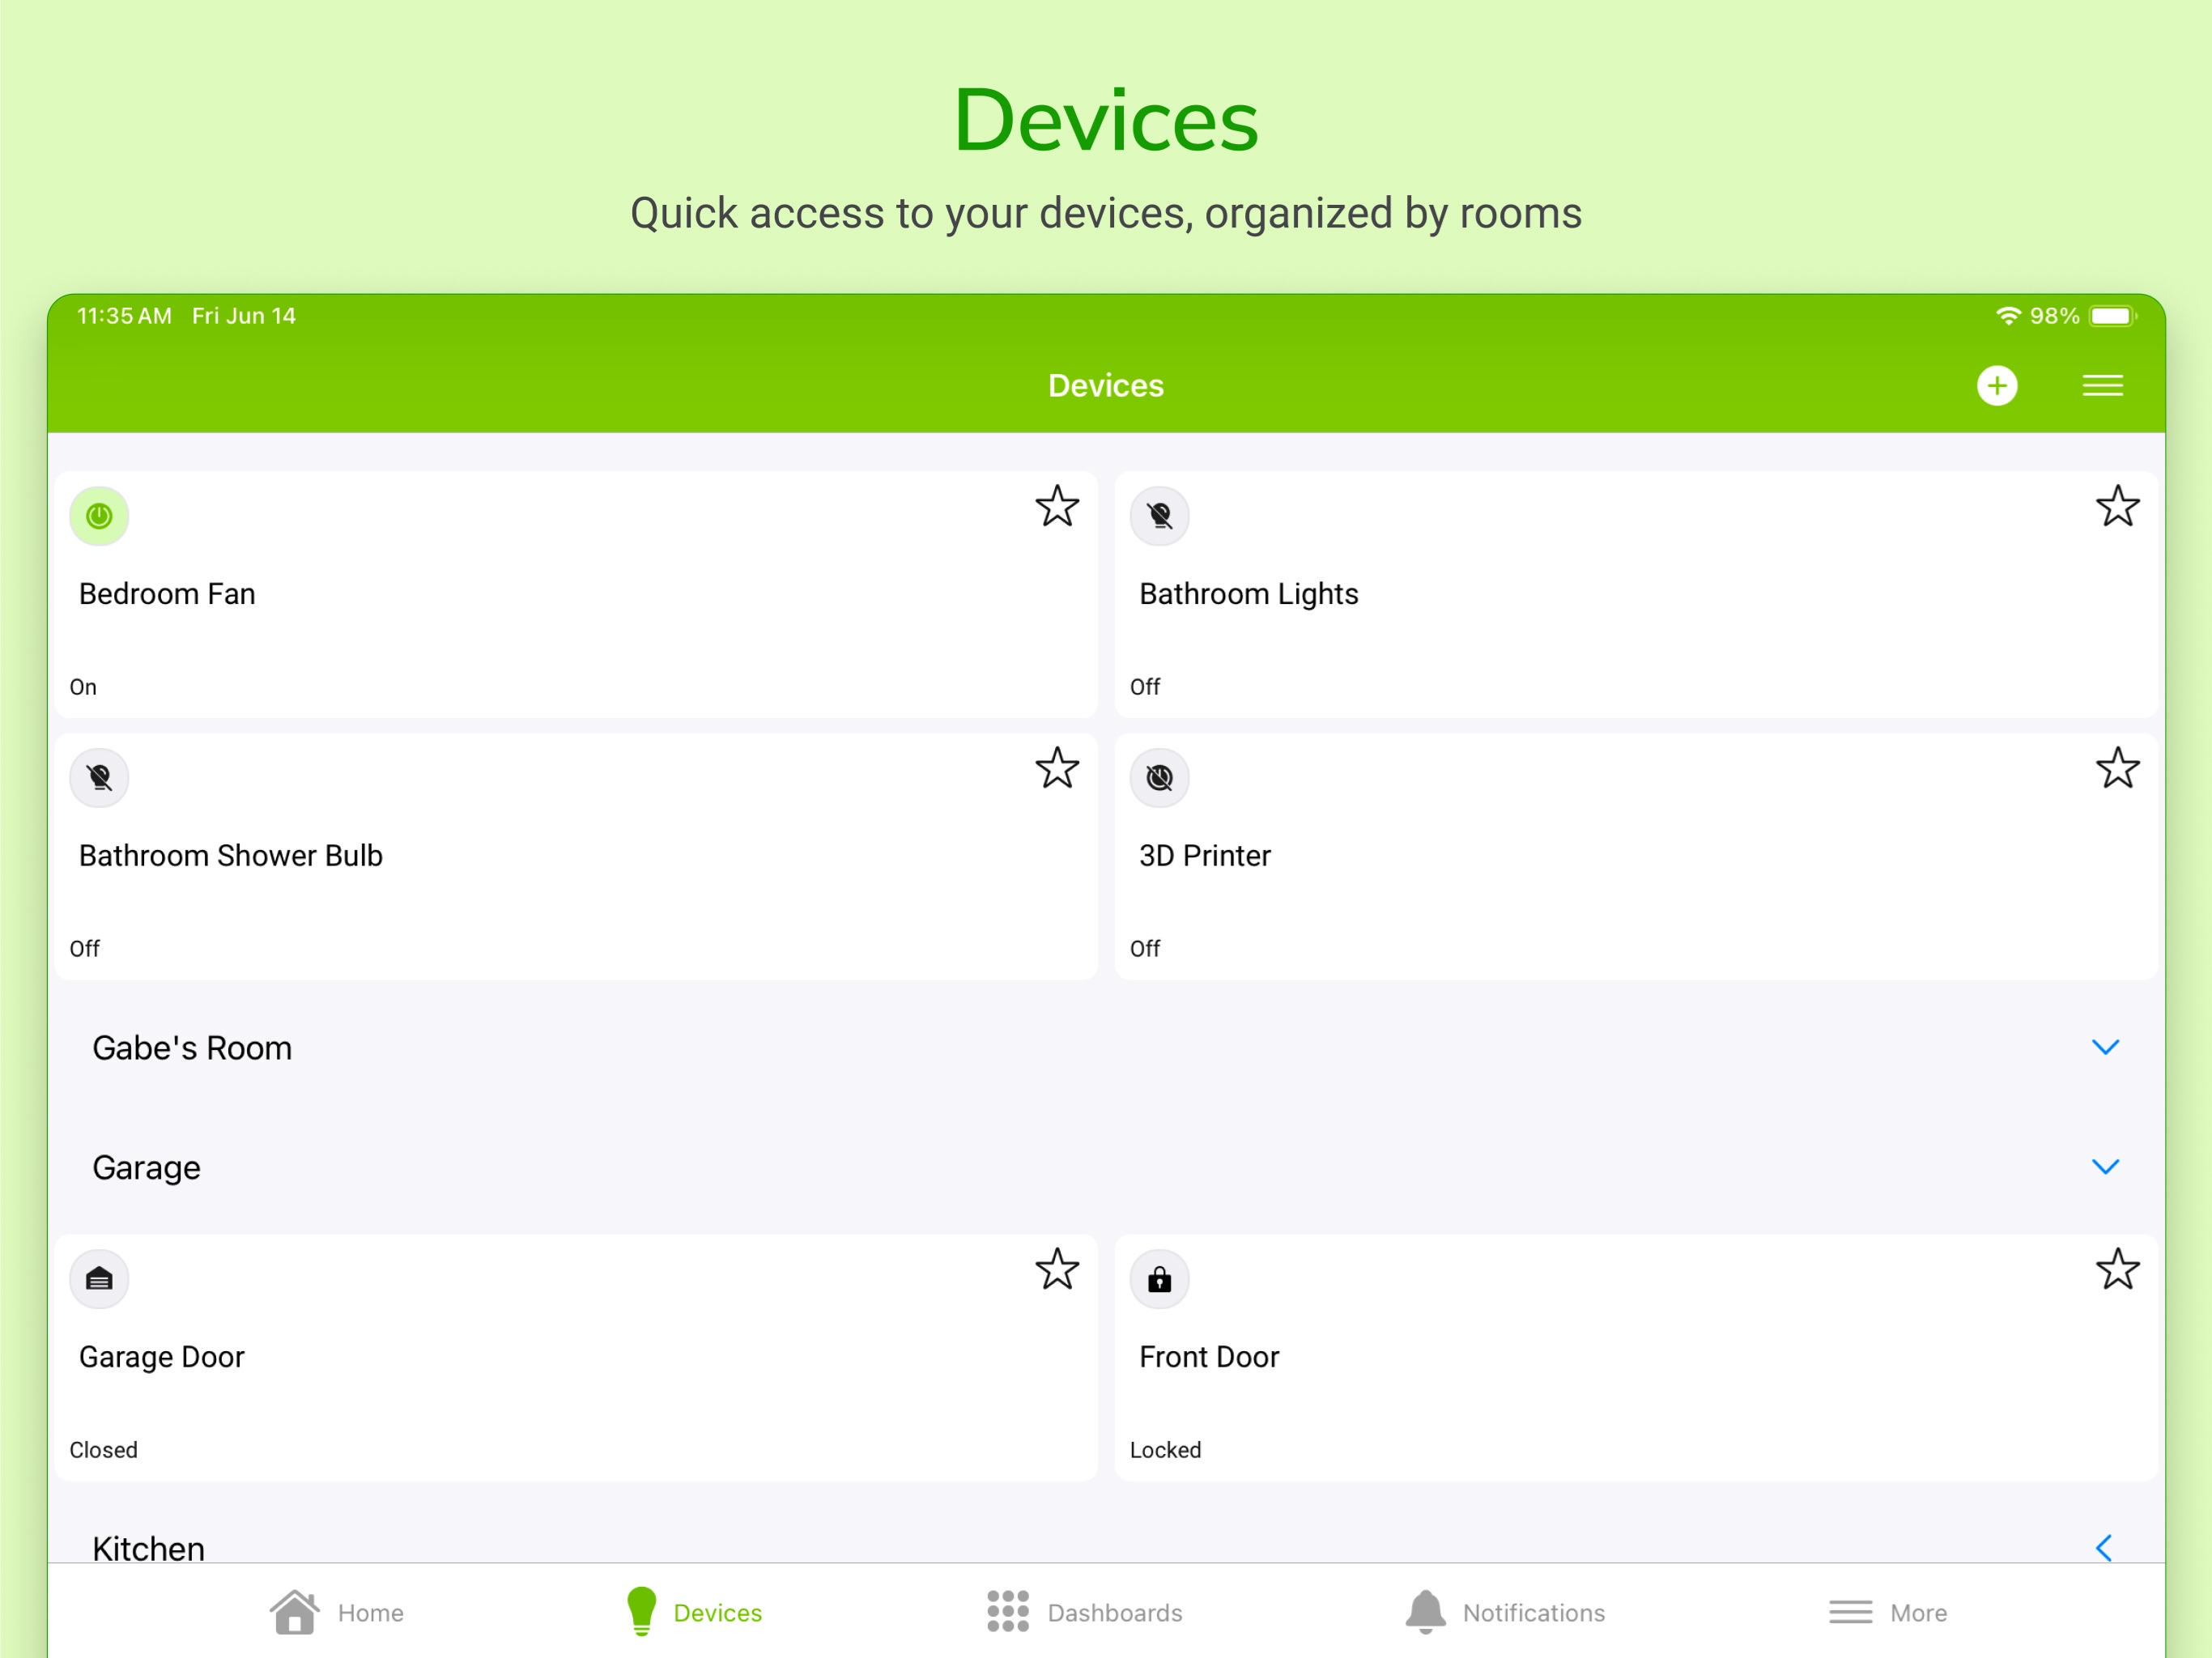Toggle the Front Door lock icon

[1159, 1279]
